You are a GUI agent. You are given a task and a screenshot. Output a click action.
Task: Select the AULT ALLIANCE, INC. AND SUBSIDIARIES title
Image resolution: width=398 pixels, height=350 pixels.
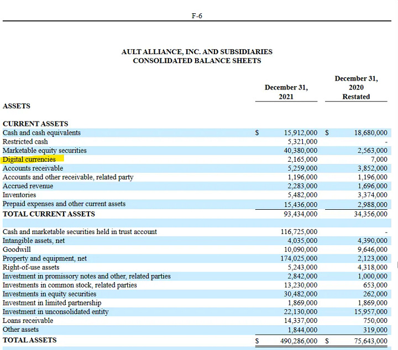click(x=197, y=52)
